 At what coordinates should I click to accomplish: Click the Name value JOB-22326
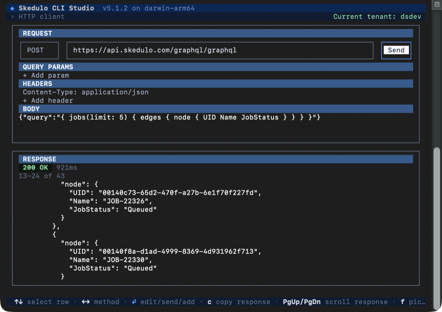125,201
